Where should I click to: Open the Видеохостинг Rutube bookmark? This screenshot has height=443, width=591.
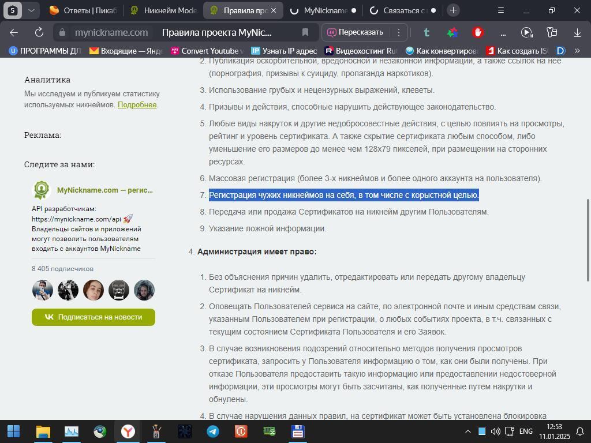(x=361, y=51)
